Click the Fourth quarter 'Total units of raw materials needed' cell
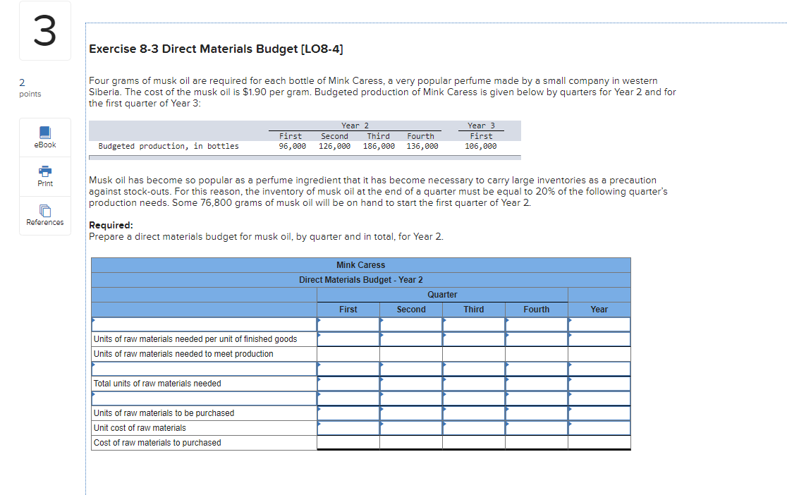 pyautogui.click(x=536, y=383)
